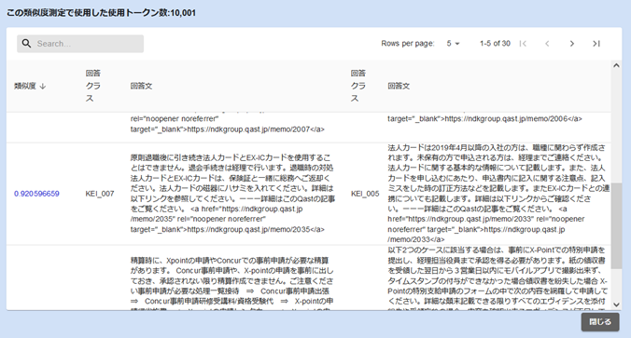Click the 閉じる button
631x338 pixels.
(x=600, y=322)
